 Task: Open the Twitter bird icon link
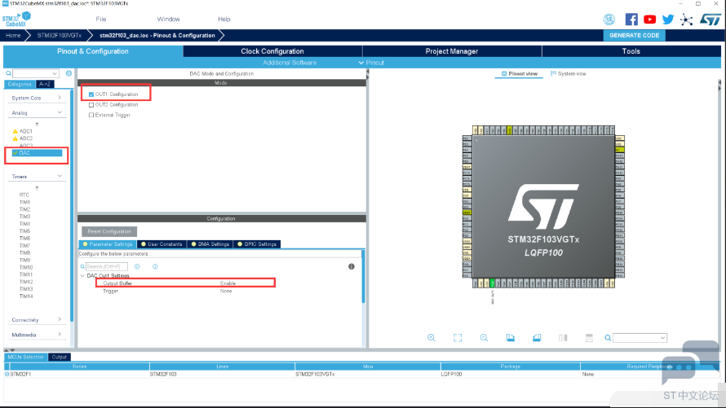pyautogui.click(x=667, y=20)
